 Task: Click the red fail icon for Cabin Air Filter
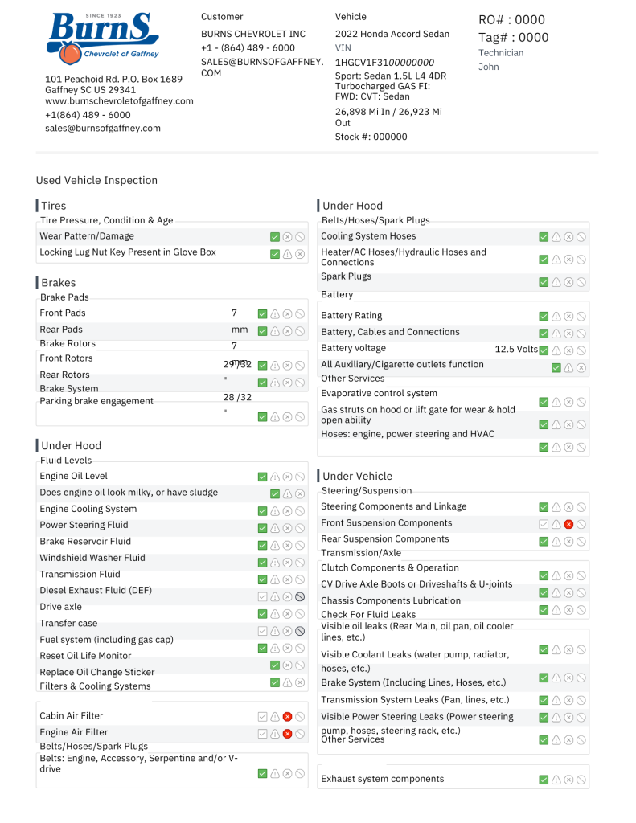click(x=287, y=716)
